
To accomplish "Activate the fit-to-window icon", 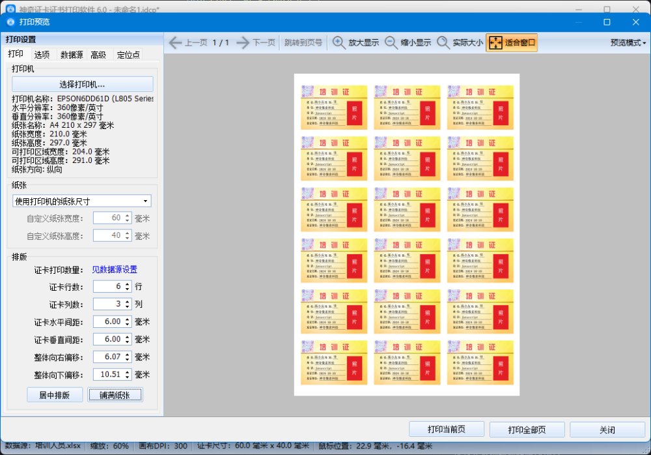I will 495,43.
